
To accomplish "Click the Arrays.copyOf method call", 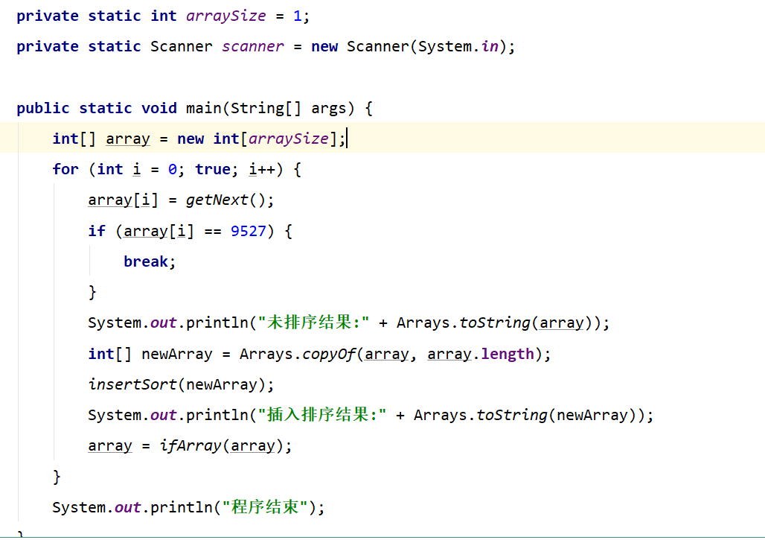I will click(x=297, y=354).
